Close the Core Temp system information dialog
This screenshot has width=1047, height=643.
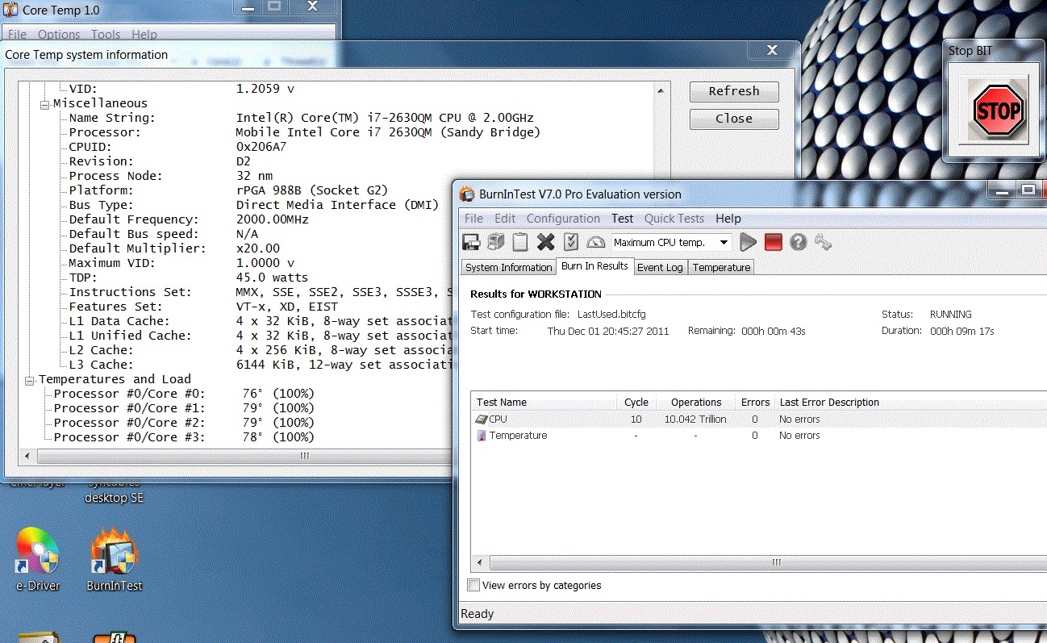click(x=772, y=50)
